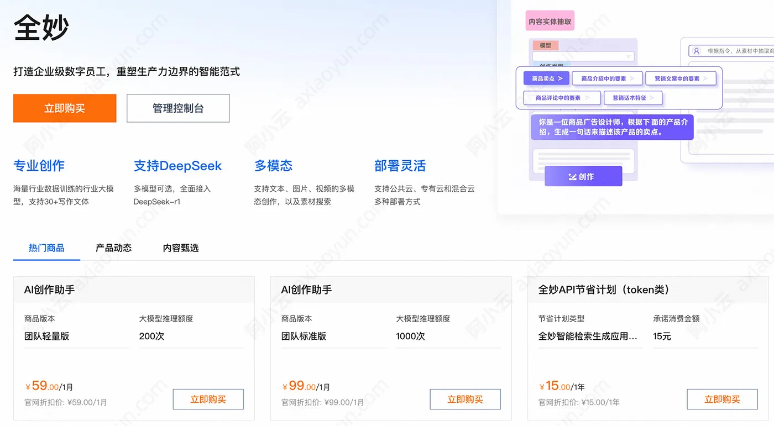Click the orange 立即购买 button under the headline
The image size is (774, 426).
point(65,108)
